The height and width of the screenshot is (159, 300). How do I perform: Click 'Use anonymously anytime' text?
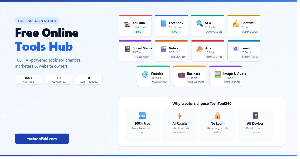[218, 130]
